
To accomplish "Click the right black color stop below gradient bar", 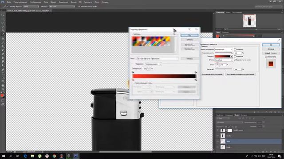I will click(196, 79).
